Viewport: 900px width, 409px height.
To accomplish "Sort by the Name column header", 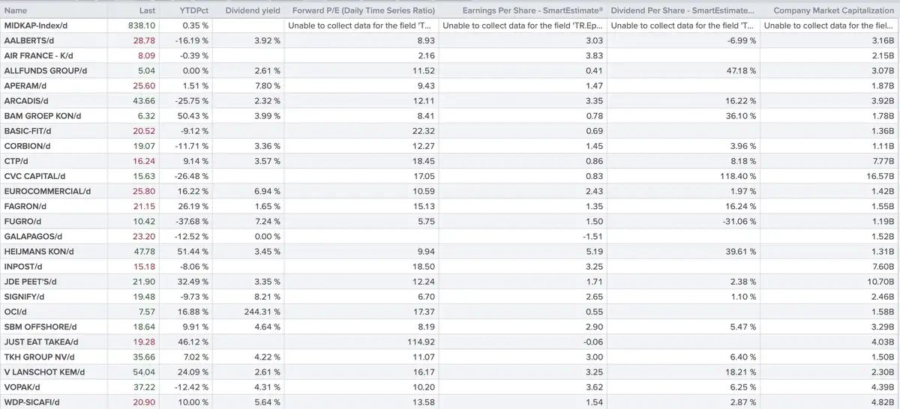I will (x=16, y=10).
